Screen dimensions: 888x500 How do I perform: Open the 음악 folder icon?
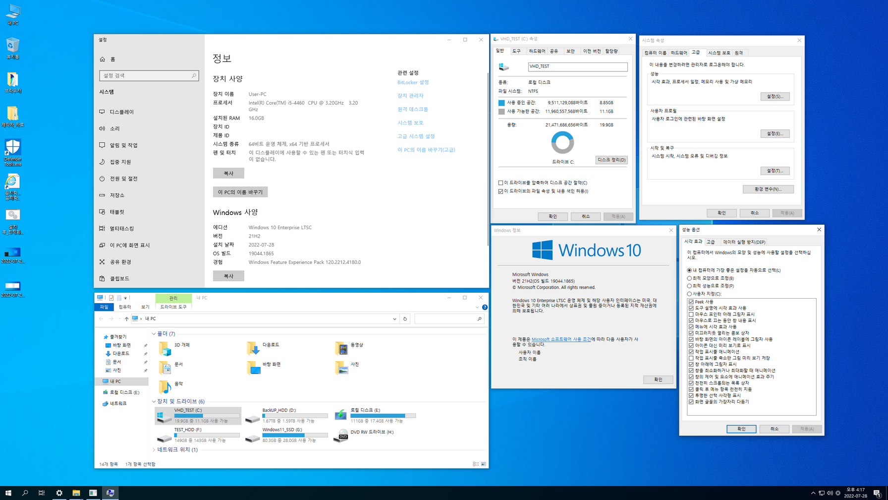click(x=165, y=387)
